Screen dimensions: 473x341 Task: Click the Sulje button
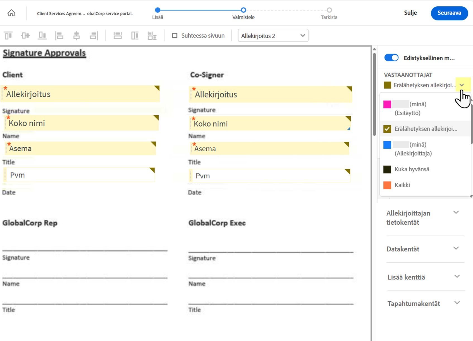pyautogui.click(x=410, y=13)
